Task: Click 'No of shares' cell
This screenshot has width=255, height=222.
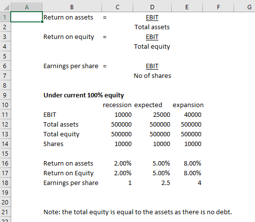Action: coord(153,76)
